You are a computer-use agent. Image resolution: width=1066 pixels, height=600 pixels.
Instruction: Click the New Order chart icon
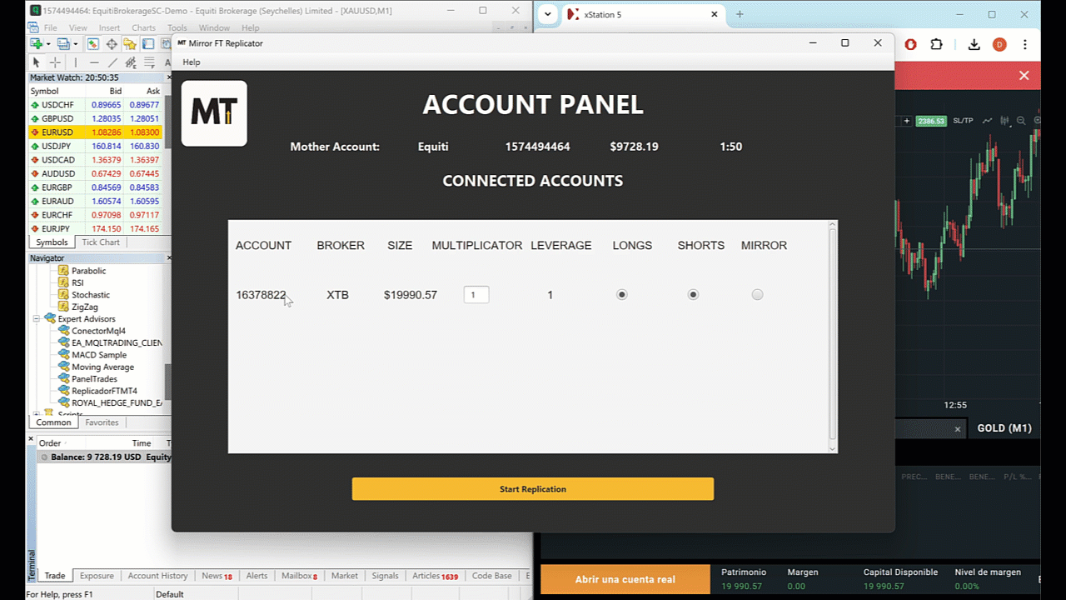pos(36,44)
